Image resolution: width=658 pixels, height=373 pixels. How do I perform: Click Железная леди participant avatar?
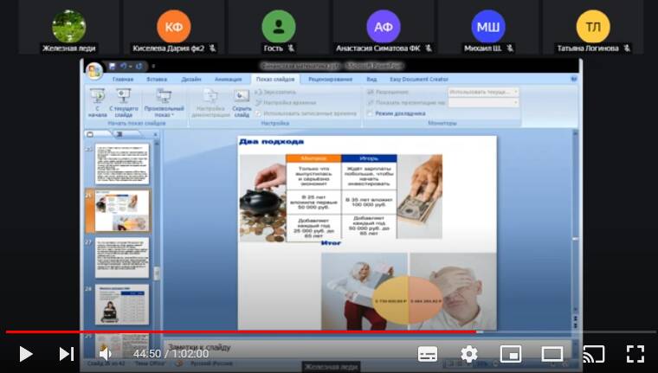(x=69, y=27)
